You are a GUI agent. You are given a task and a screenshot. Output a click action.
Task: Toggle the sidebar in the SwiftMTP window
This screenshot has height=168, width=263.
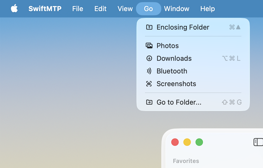coord(258,142)
